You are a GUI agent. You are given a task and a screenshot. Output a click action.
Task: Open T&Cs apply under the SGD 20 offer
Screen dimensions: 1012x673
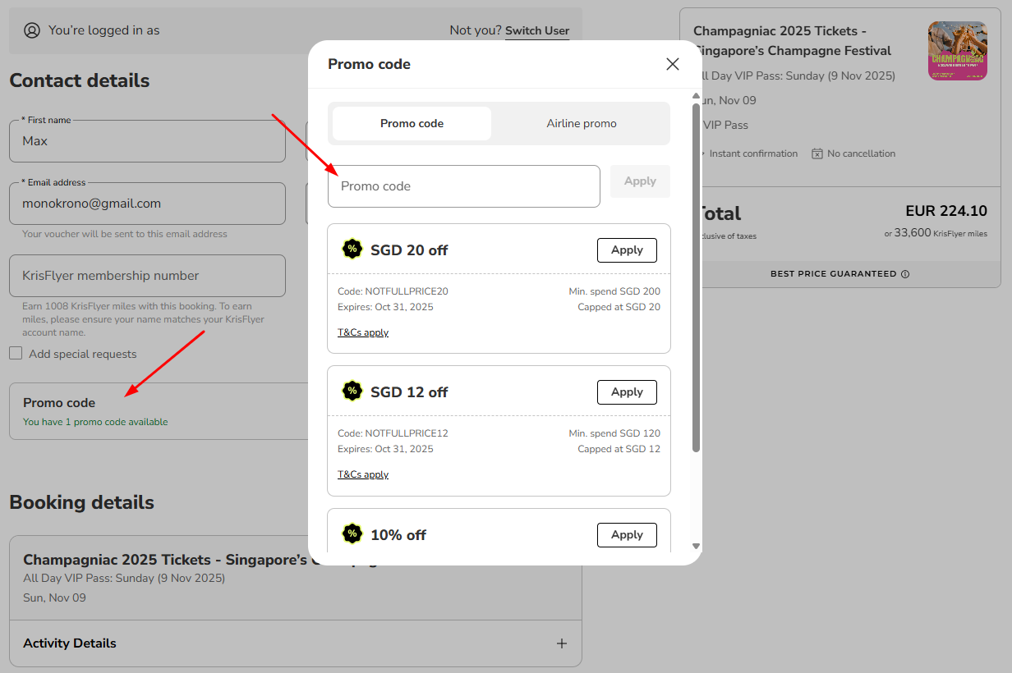(x=362, y=332)
